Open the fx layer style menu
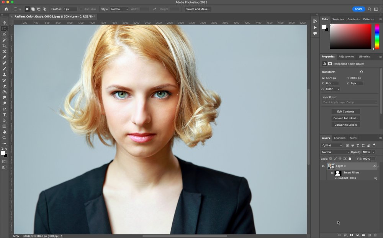383x238 pixels. [345, 235]
